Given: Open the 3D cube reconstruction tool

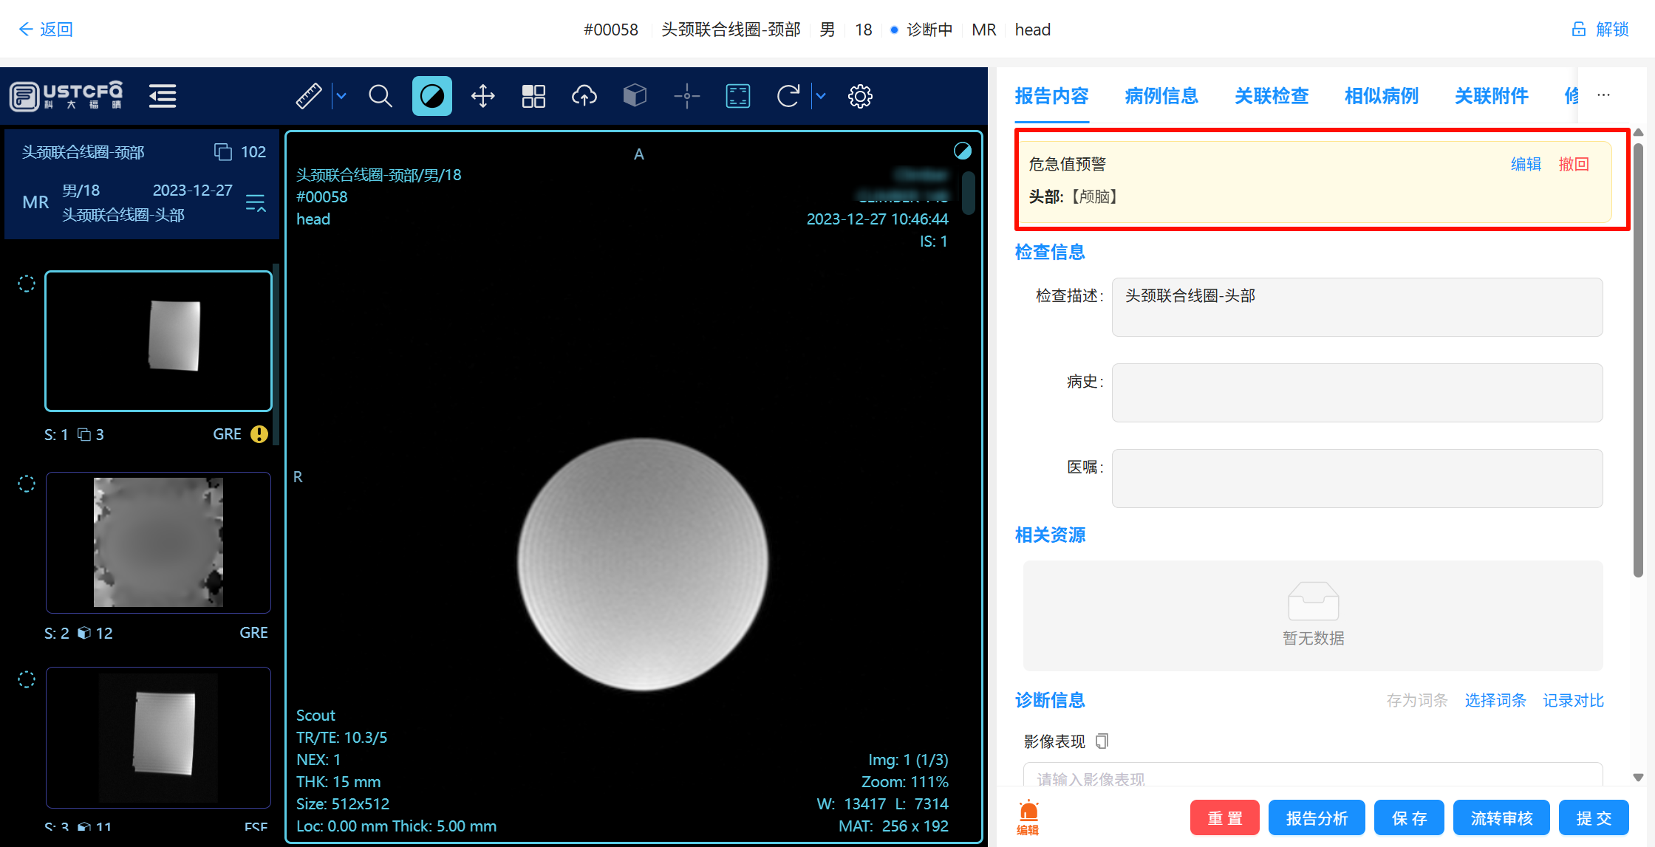Looking at the screenshot, I should pos(635,96).
